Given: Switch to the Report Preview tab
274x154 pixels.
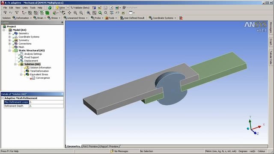Looking at the screenshot, I should (x=110, y=146).
